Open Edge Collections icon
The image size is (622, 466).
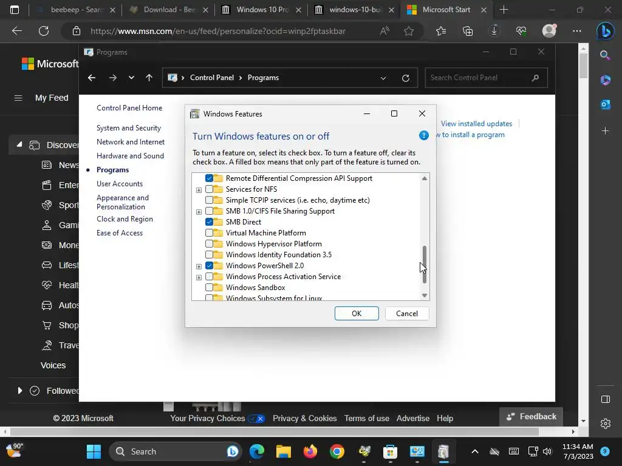point(468,31)
